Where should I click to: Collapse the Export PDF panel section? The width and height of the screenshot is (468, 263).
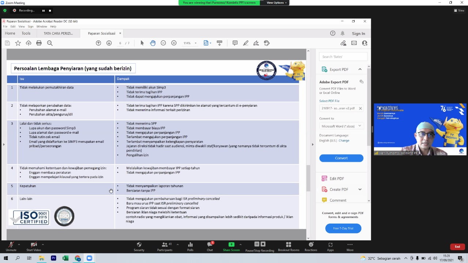360,69
